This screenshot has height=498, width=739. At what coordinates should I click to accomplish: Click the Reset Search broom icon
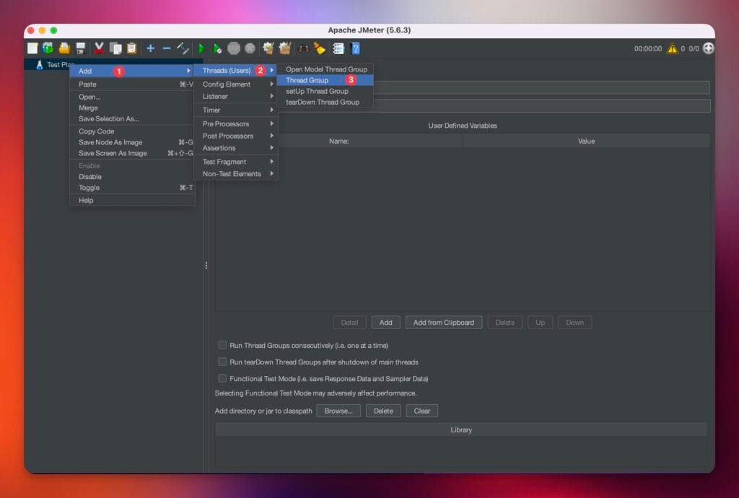tap(320, 48)
